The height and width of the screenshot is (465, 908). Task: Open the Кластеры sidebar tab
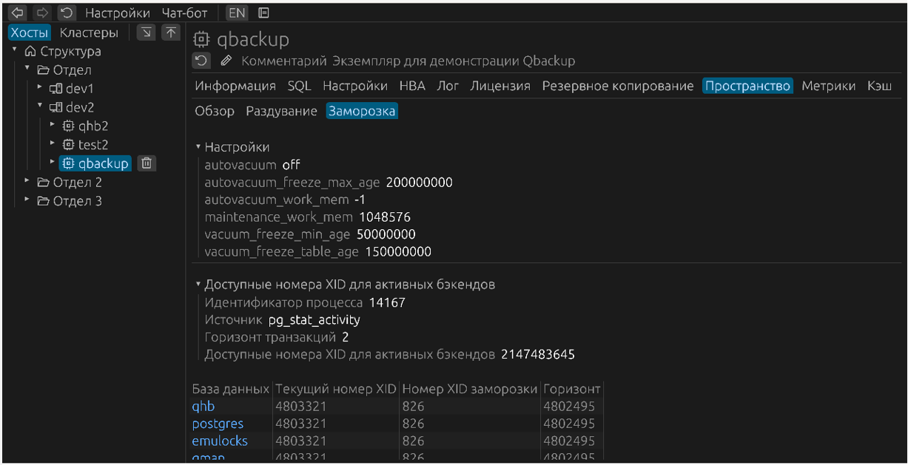[x=89, y=33]
